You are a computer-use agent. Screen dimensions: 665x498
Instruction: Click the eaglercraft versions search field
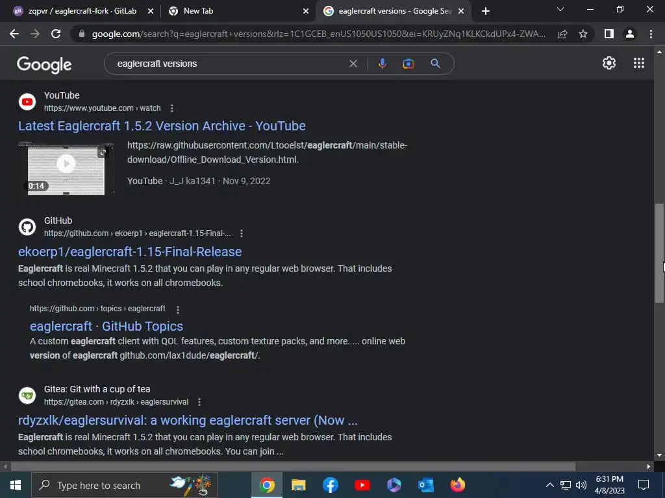(x=229, y=64)
